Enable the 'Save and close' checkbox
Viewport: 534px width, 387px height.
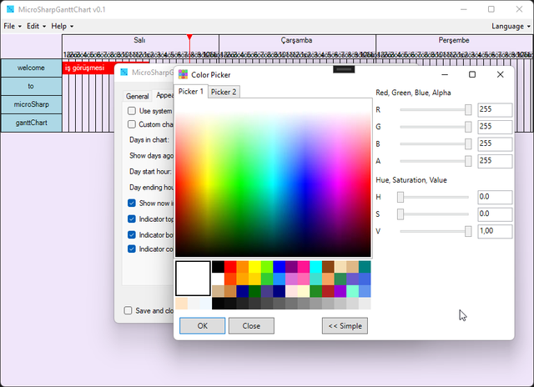pyautogui.click(x=128, y=310)
